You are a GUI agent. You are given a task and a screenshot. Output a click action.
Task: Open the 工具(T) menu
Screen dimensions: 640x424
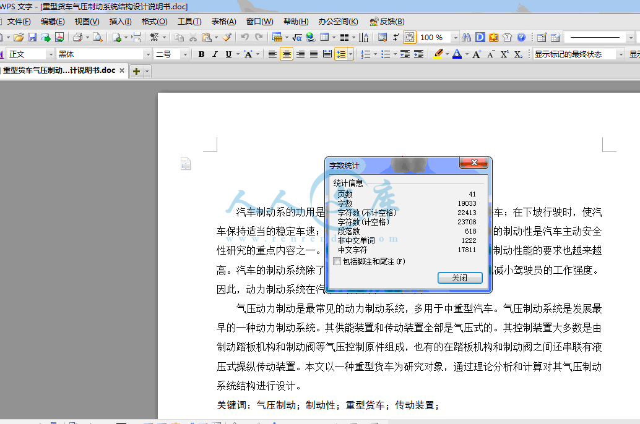pyautogui.click(x=189, y=22)
